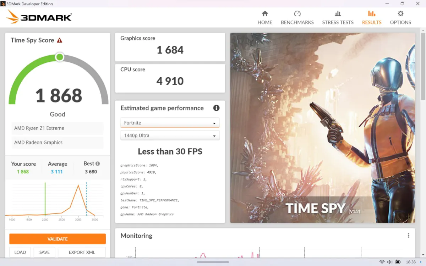Click EXPORT XML button
This screenshot has width=426, height=266.
click(82, 252)
